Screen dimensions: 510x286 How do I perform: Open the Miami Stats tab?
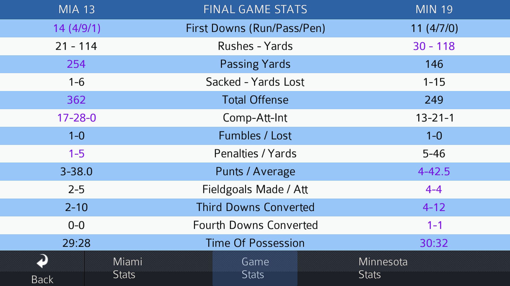[x=127, y=268]
